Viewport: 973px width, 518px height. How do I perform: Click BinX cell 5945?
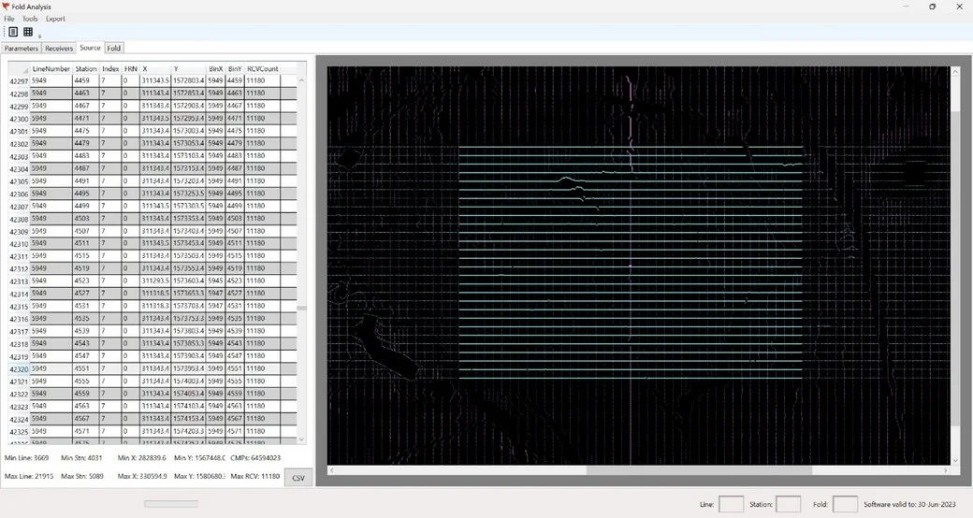(215, 281)
